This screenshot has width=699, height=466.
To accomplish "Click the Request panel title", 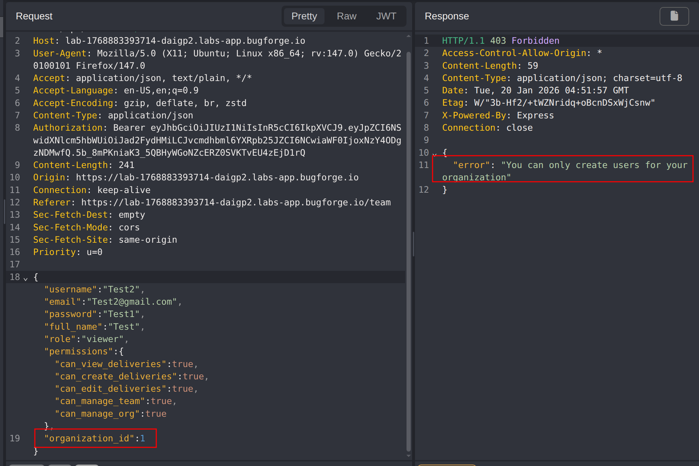I will click(x=34, y=16).
